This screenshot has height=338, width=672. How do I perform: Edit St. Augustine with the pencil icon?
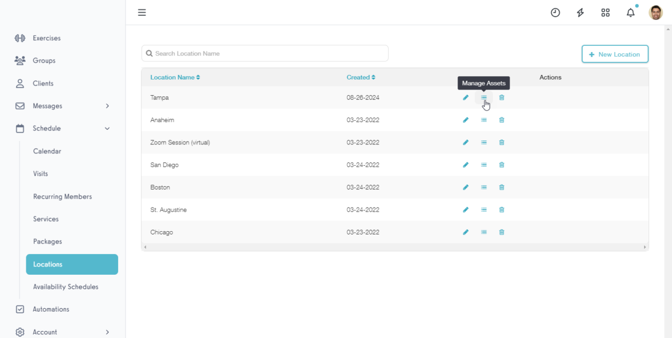tap(465, 209)
